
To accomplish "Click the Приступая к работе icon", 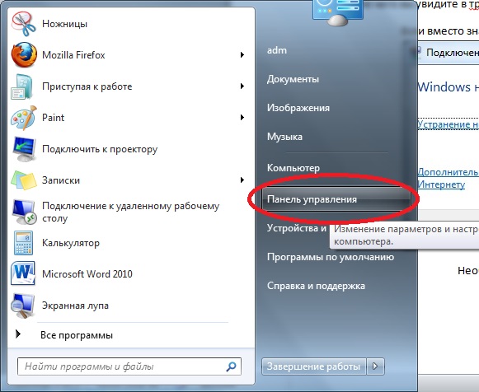I will (22, 86).
